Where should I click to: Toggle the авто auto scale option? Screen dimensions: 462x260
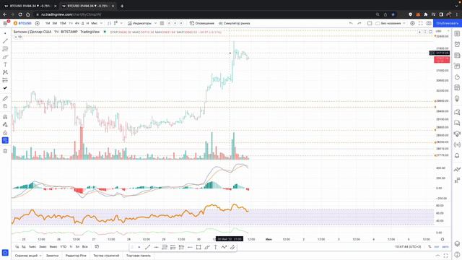[445, 247]
